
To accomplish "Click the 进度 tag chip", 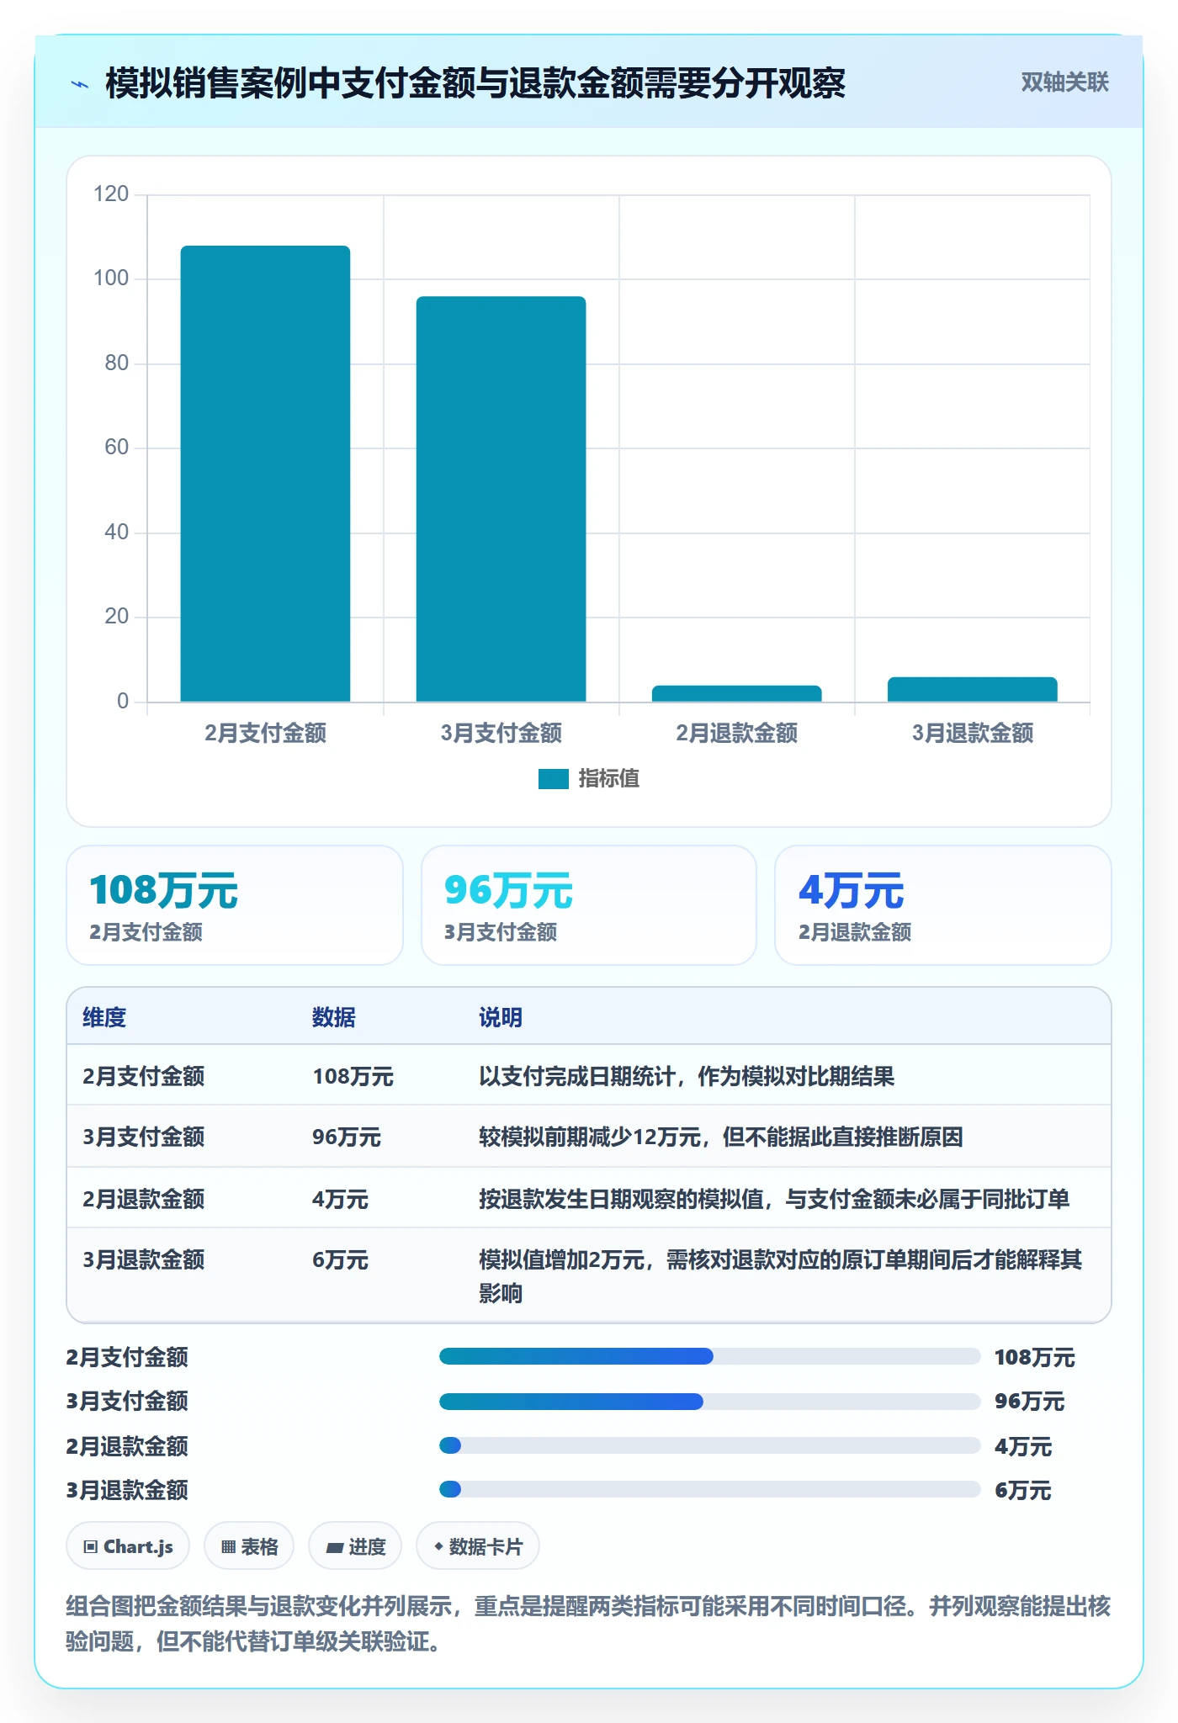I will [355, 1545].
